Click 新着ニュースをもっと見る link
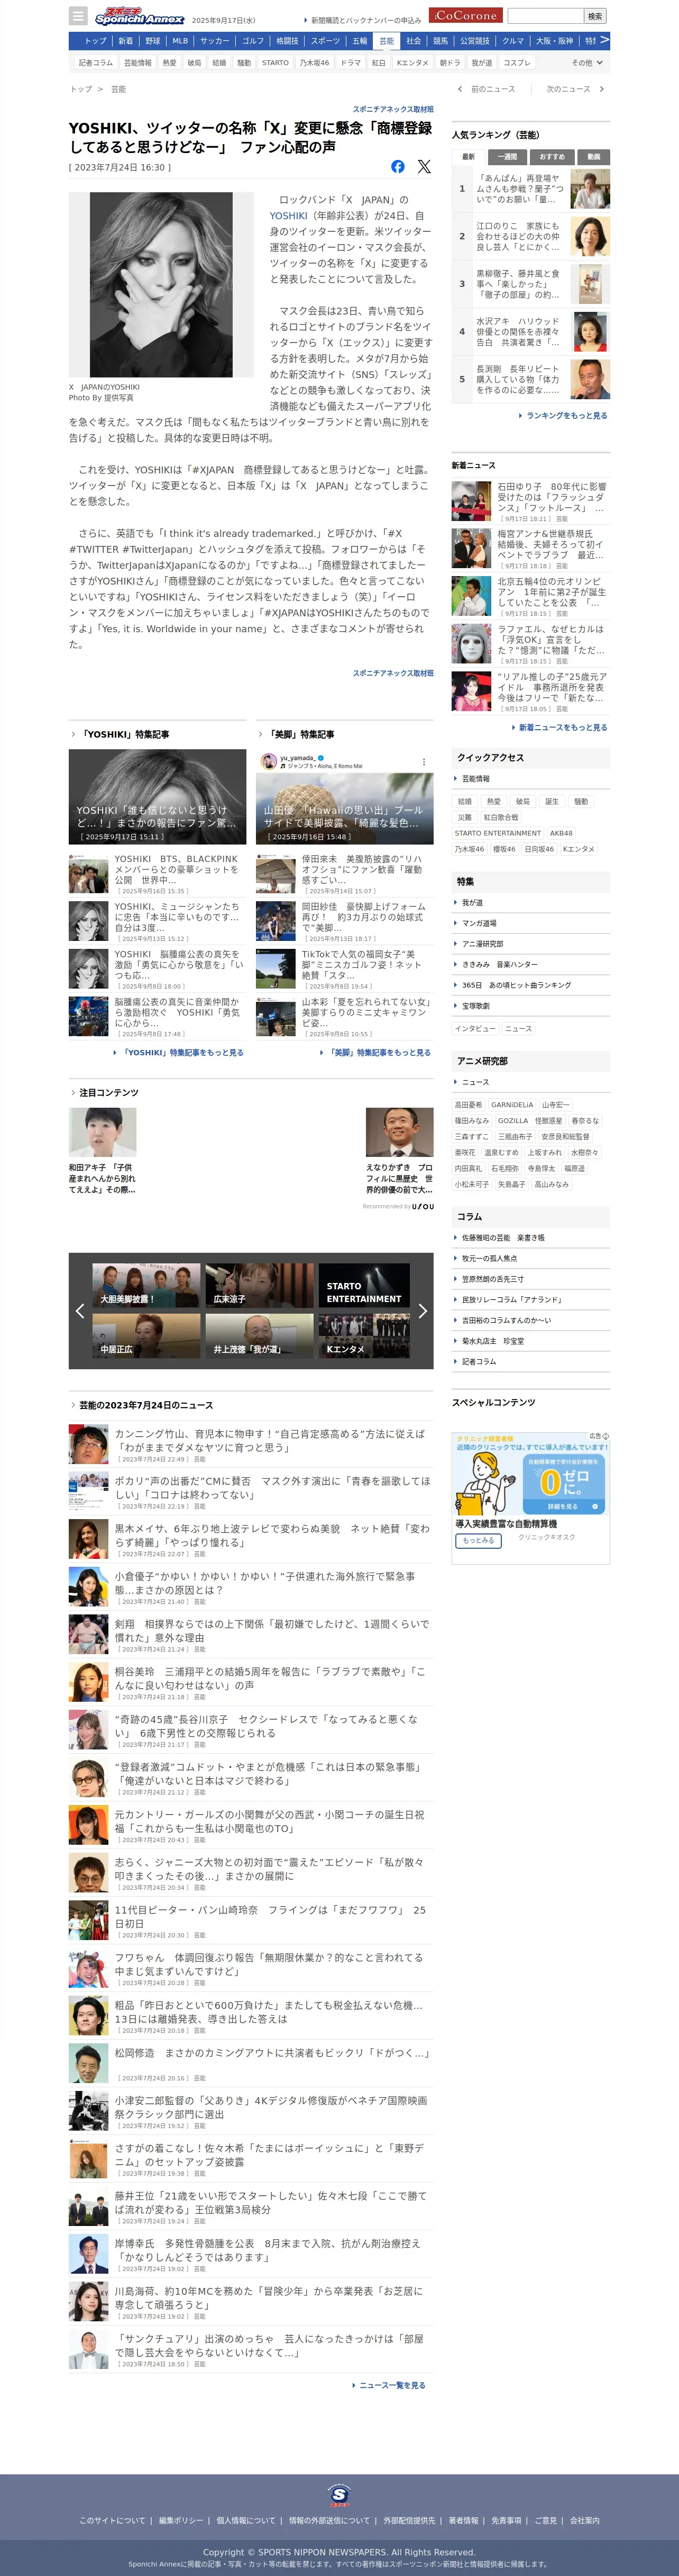The width and height of the screenshot is (679, 2576). point(560,727)
